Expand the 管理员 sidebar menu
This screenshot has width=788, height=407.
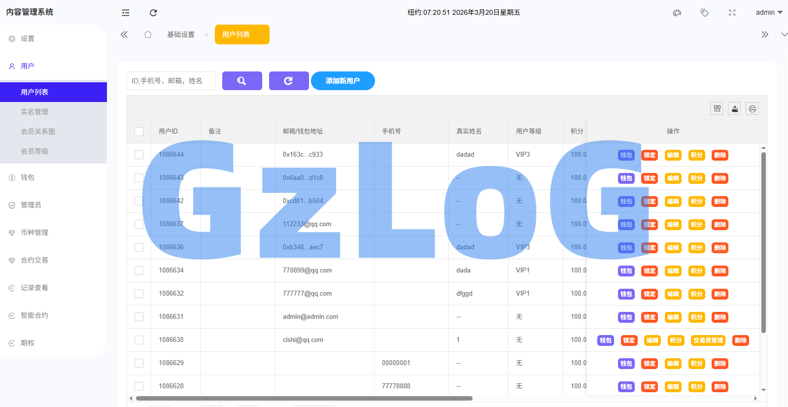31,205
